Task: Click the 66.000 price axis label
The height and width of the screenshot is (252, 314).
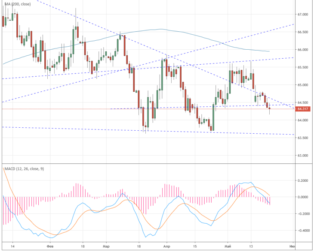Action: (x=303, y=50)
